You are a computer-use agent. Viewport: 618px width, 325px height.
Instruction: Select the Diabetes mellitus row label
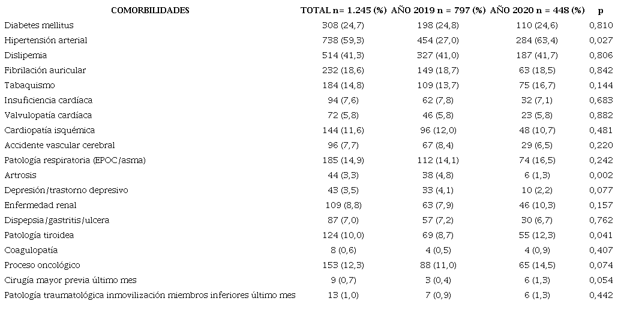click(x=39, y=25)
